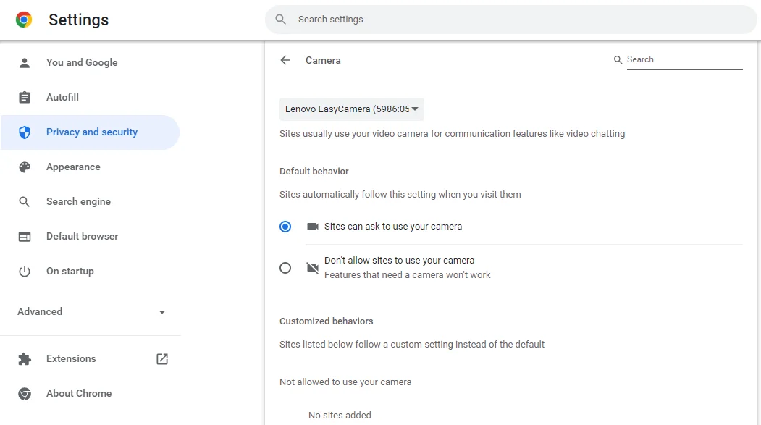Click the Search settings field
The height and width of the screenshot is (425, 761).
coord(510,20)
